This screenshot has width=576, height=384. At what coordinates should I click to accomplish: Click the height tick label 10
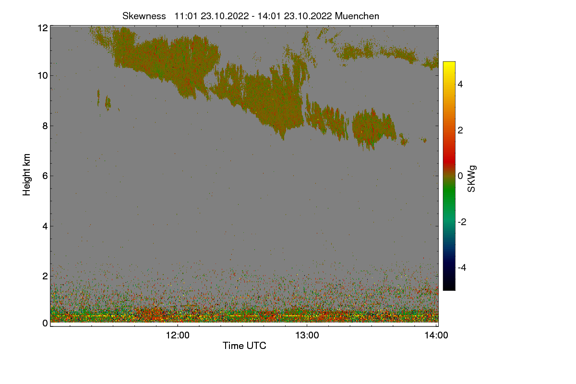point(42,75)
